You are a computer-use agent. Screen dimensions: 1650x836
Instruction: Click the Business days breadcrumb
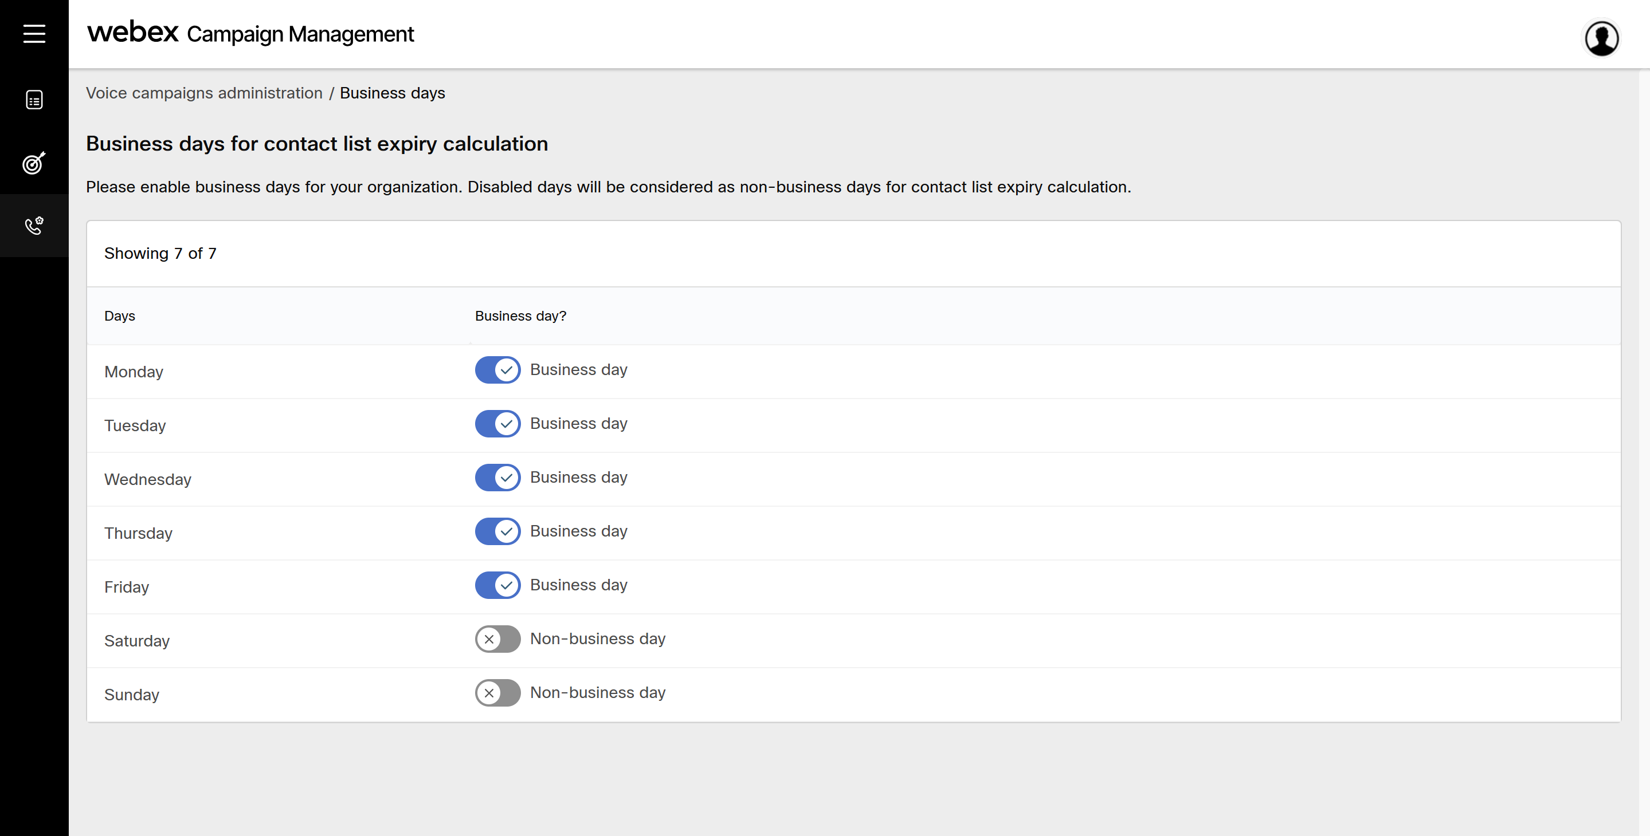tap(392, 93)
